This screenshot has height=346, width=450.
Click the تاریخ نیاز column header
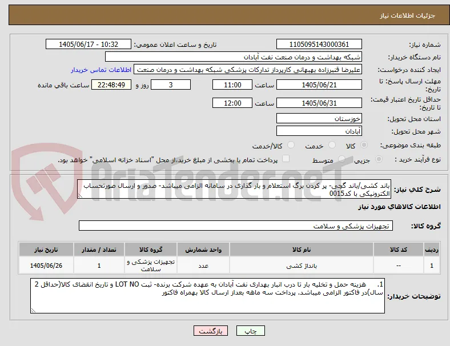[x=46, y=250]
